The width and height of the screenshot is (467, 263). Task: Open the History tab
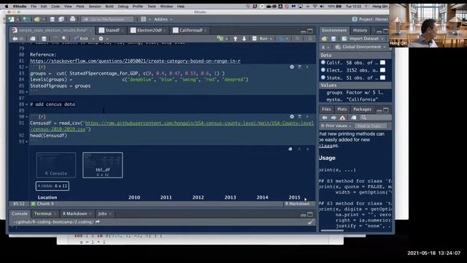360,31
